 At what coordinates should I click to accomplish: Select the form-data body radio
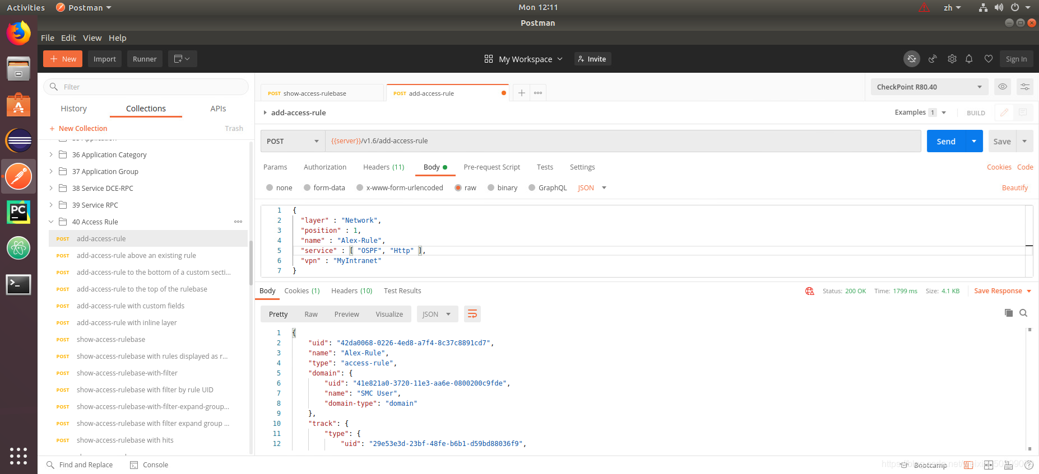(x=307, y=188)
